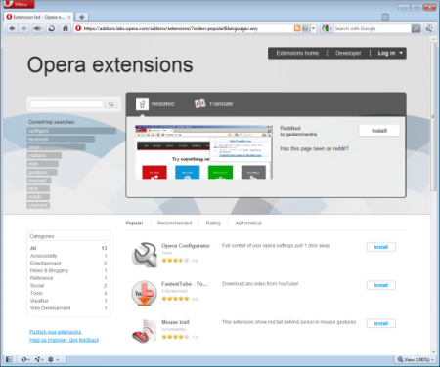440x367 pixels.
Task: Go forward to next page
Action: [x=24, y=28]
